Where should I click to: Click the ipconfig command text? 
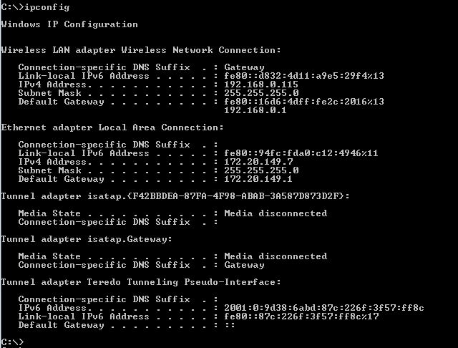tap(47, 6)
